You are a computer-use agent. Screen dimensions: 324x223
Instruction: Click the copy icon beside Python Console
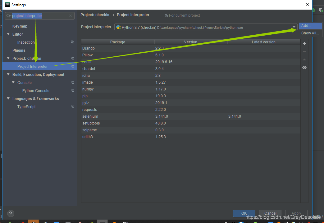[x=72, y=90]
